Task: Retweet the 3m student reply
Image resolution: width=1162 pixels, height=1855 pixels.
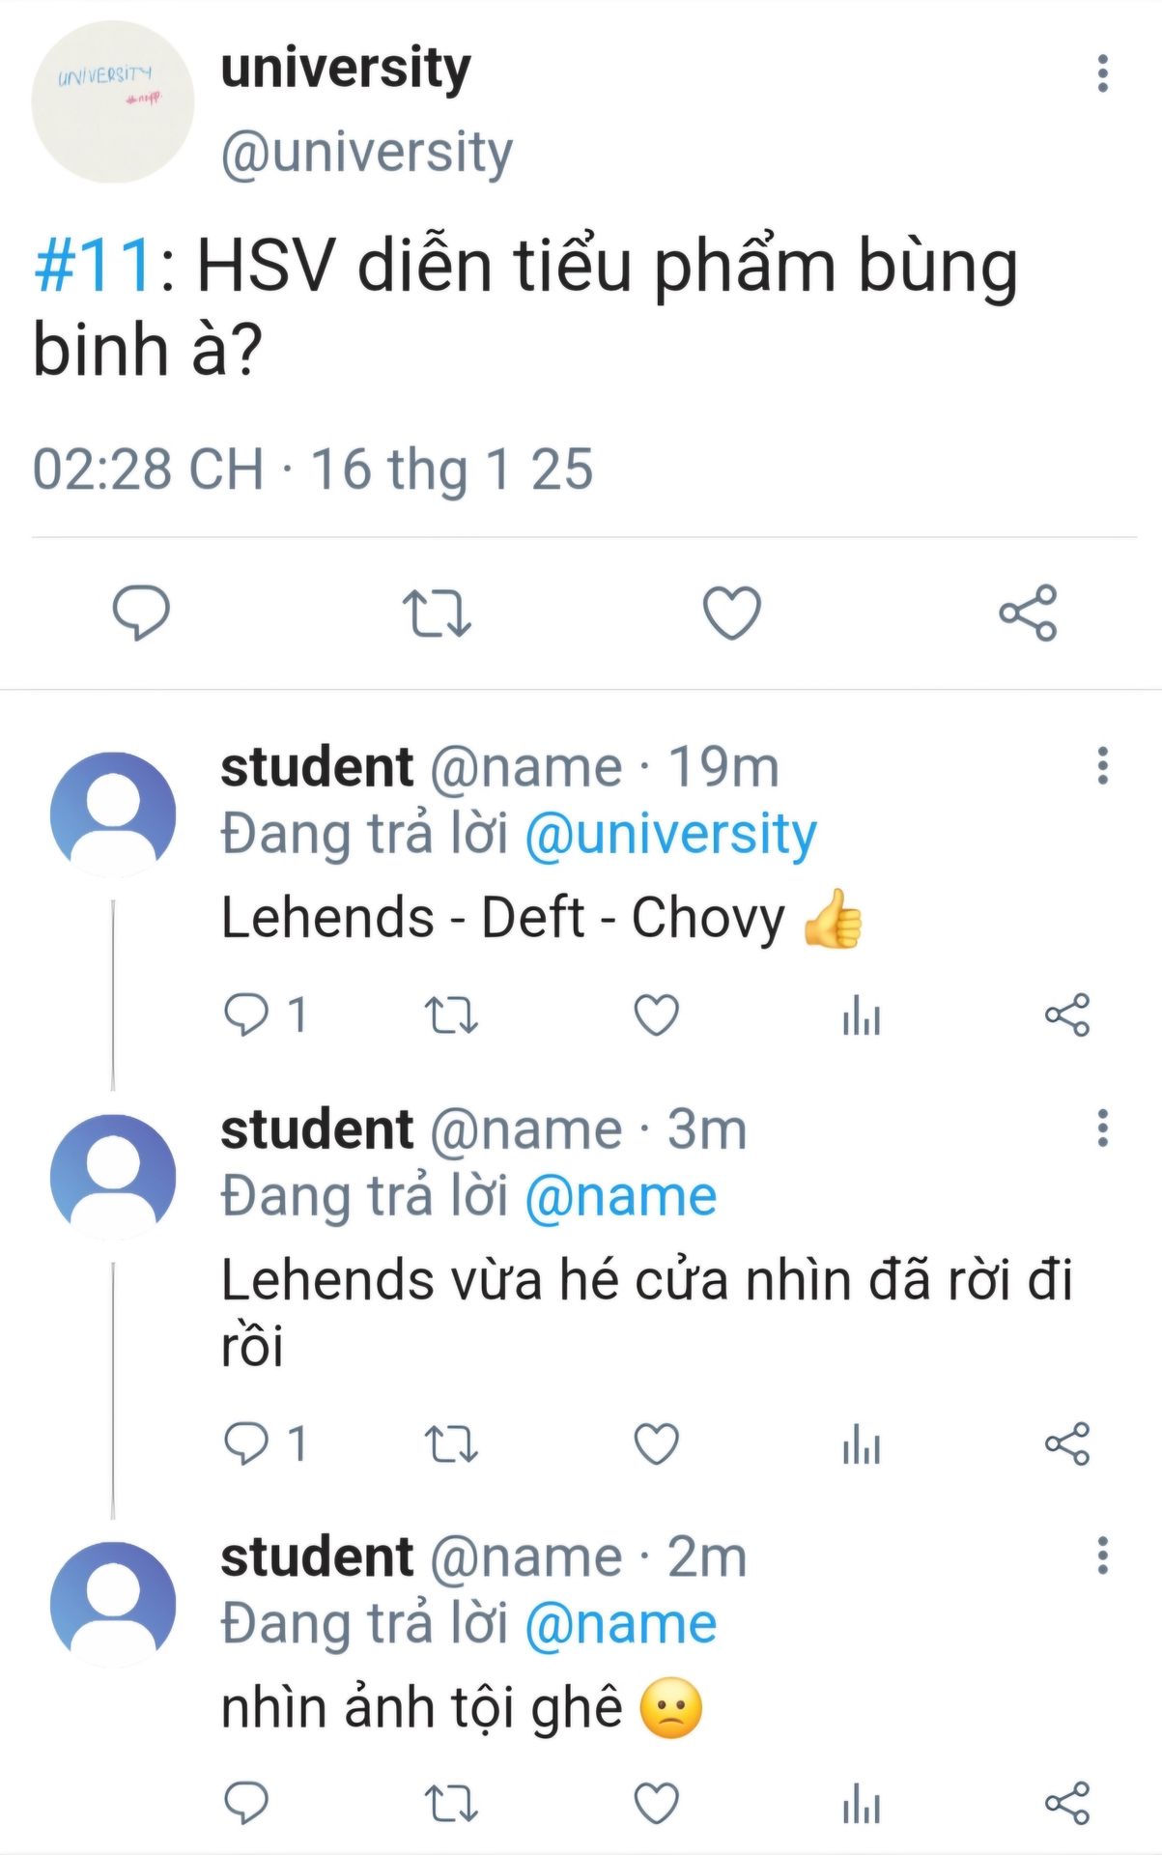Action: click(451, 1444)
